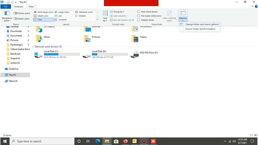Select the Tiles layout
Image resolution: width=258 pixels, height=145 pixels.
tap(44, 20)
